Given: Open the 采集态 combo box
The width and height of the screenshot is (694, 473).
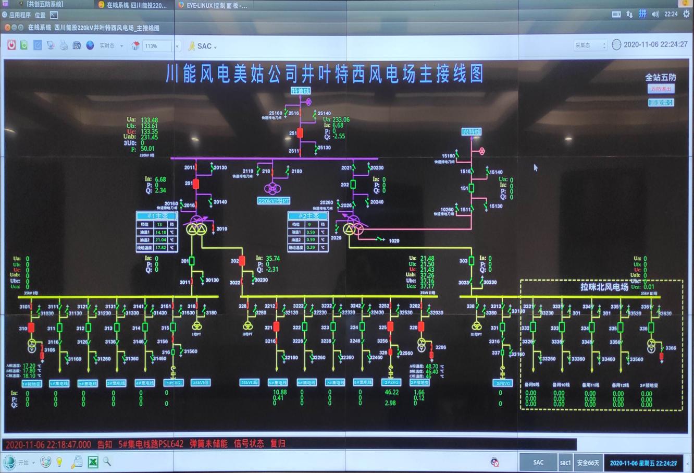Looking at the screenshot, I should 591,45.
